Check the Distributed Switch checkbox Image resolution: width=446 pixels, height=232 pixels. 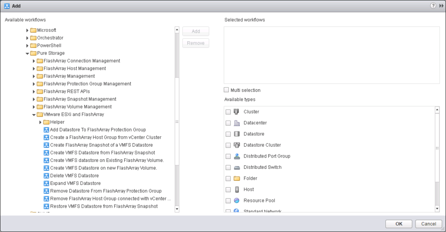[228, 167]
